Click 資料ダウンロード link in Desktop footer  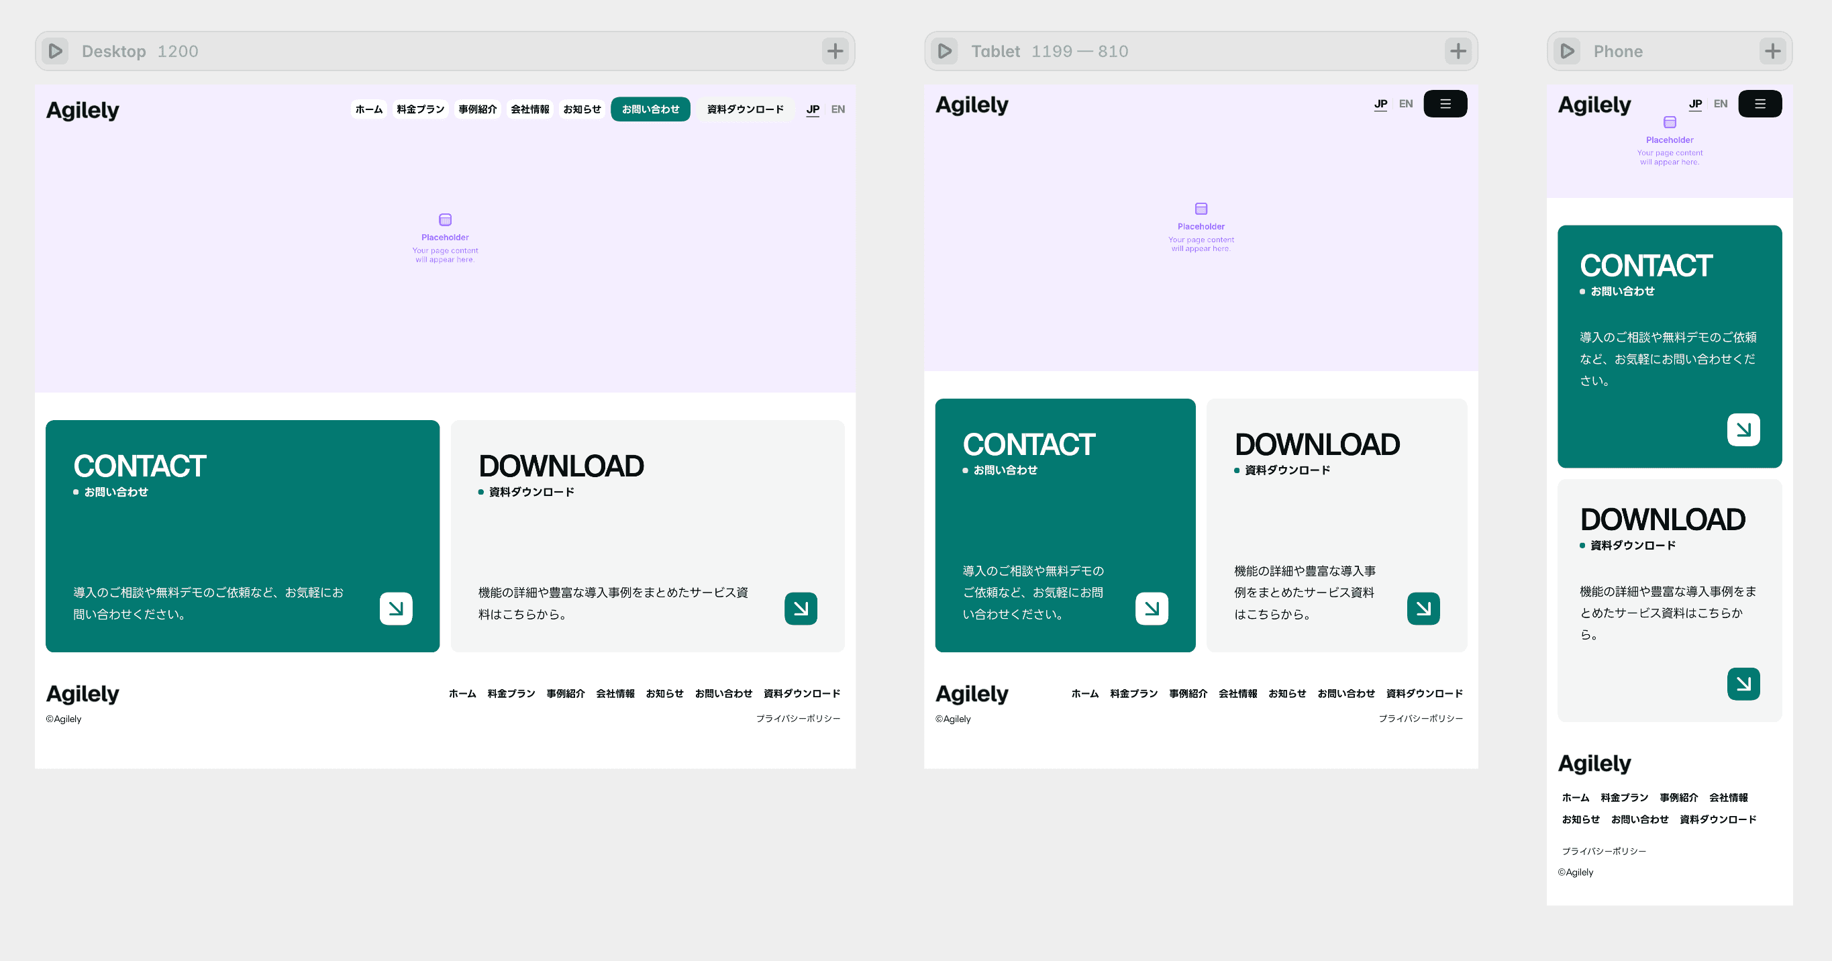coord(801,693)
